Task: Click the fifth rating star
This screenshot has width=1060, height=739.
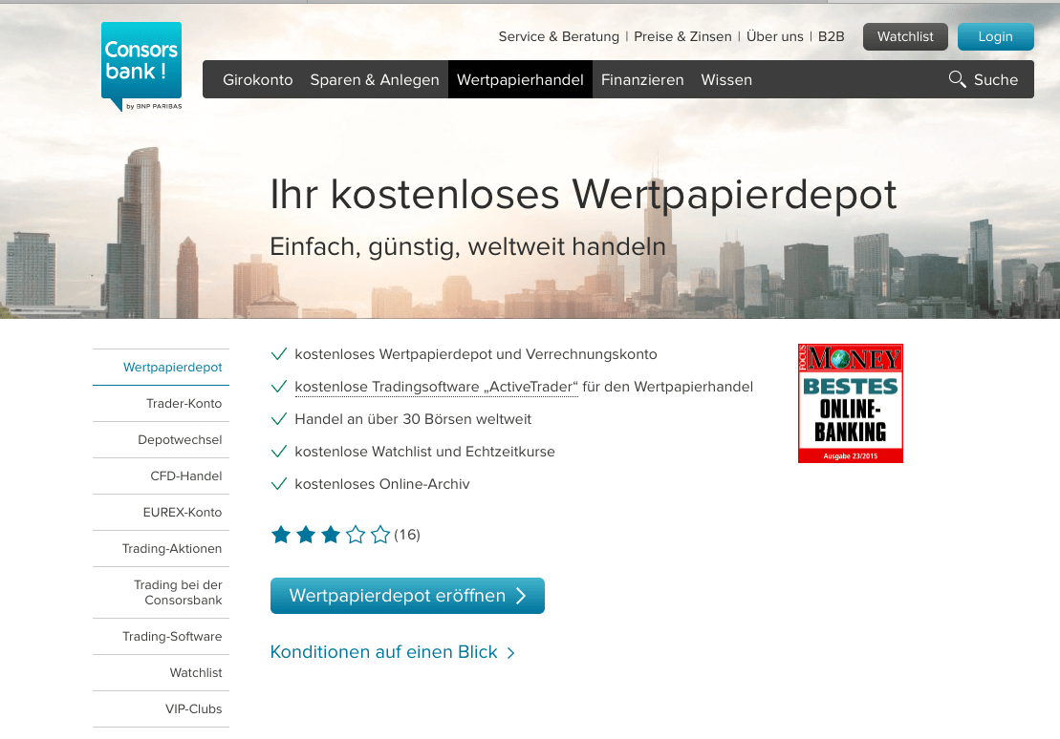Action: click(x=380, y=535)
